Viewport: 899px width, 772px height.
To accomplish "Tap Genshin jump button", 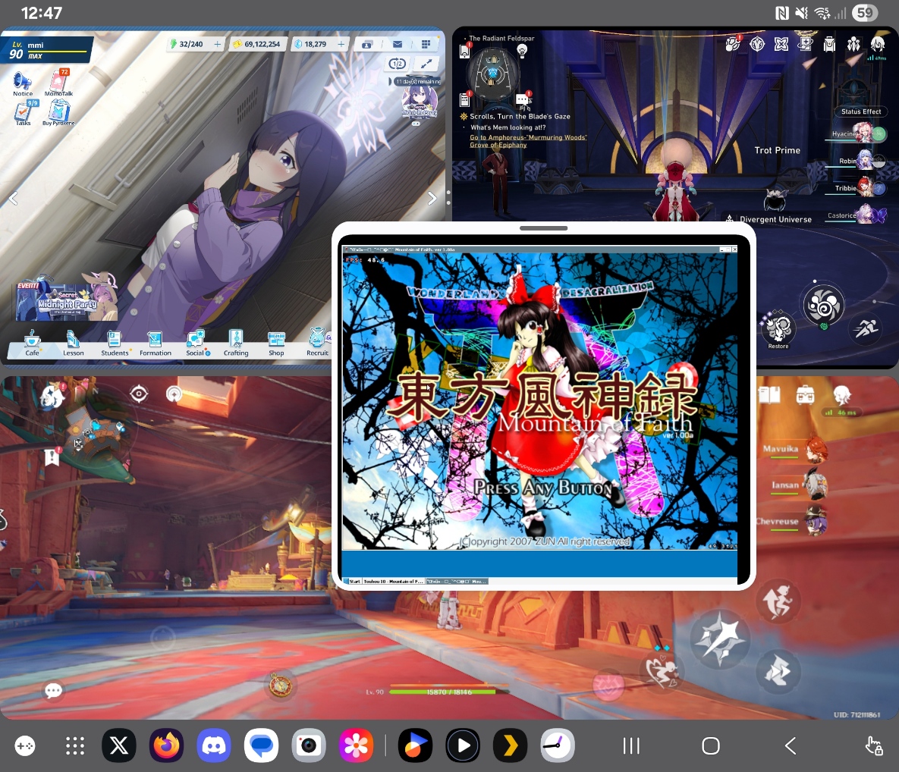I will [778, 602].
